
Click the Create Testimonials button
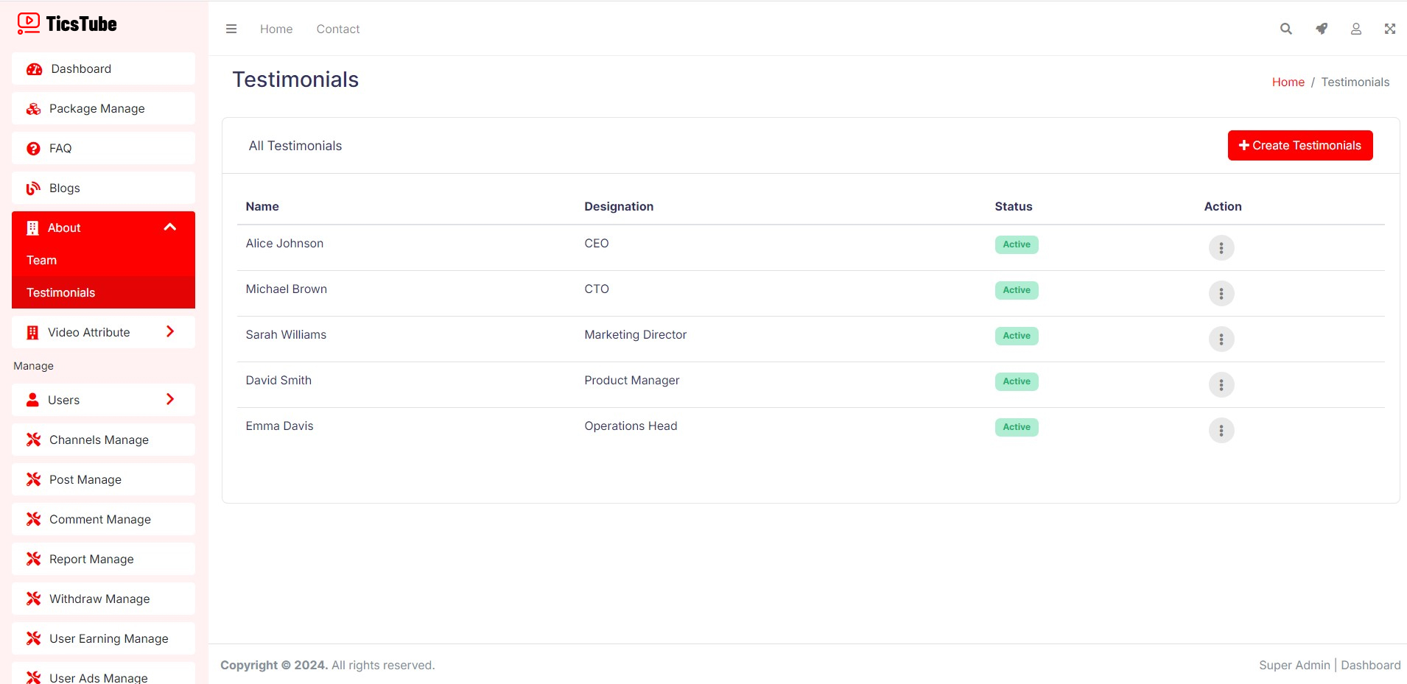coord(1299,146)
